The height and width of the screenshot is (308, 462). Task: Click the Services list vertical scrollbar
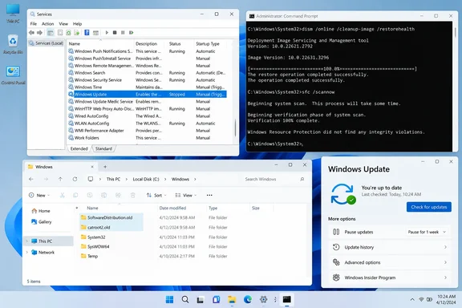click(235, 128)
